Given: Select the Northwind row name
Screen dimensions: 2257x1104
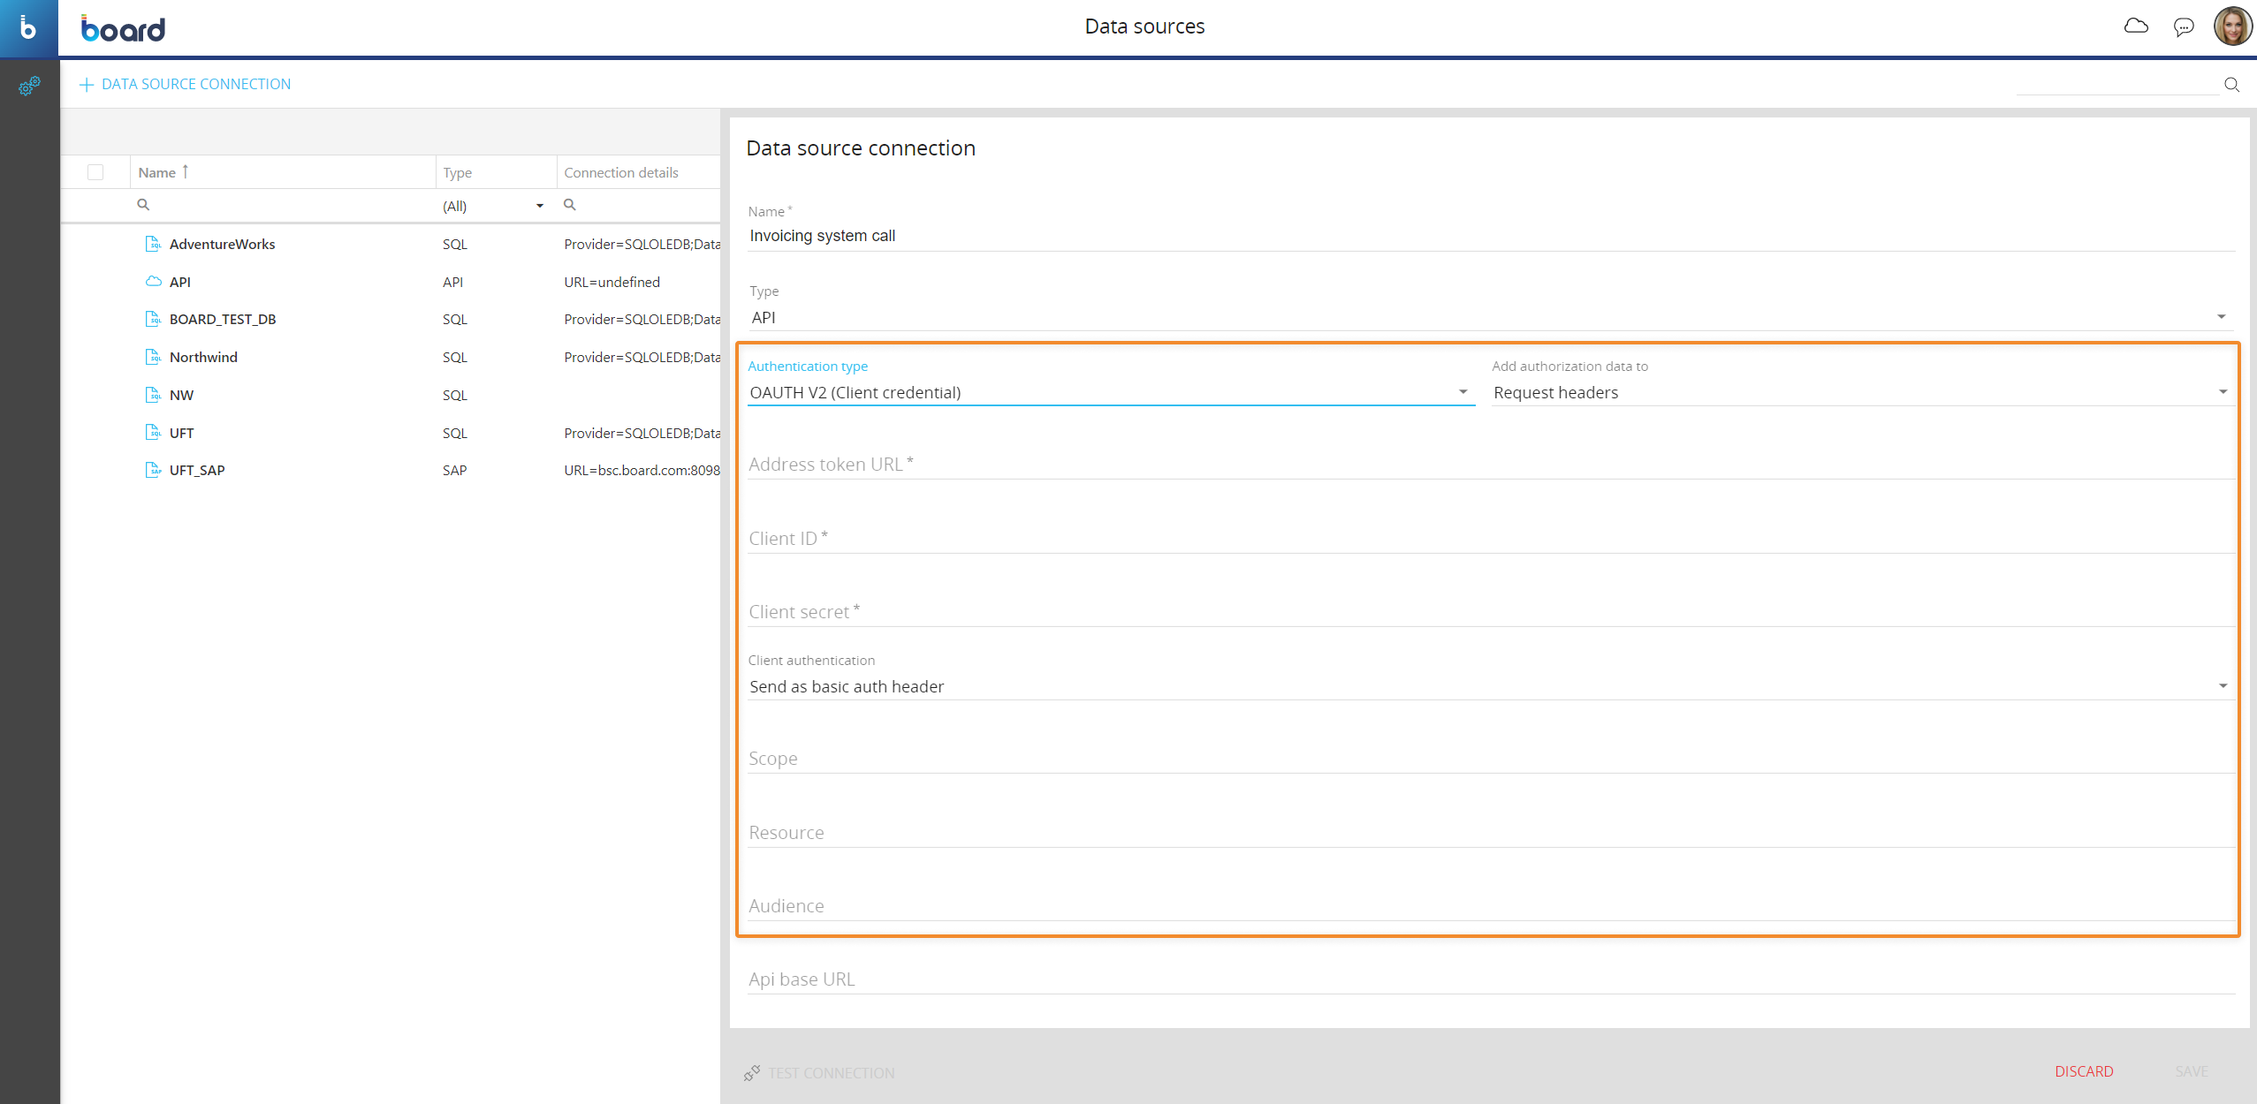Looking at the screenshot, I should click(203, 358).
